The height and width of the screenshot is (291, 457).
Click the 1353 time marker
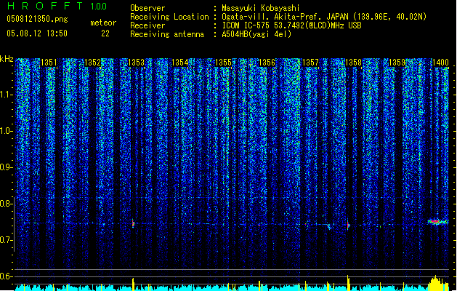point(136,63)
